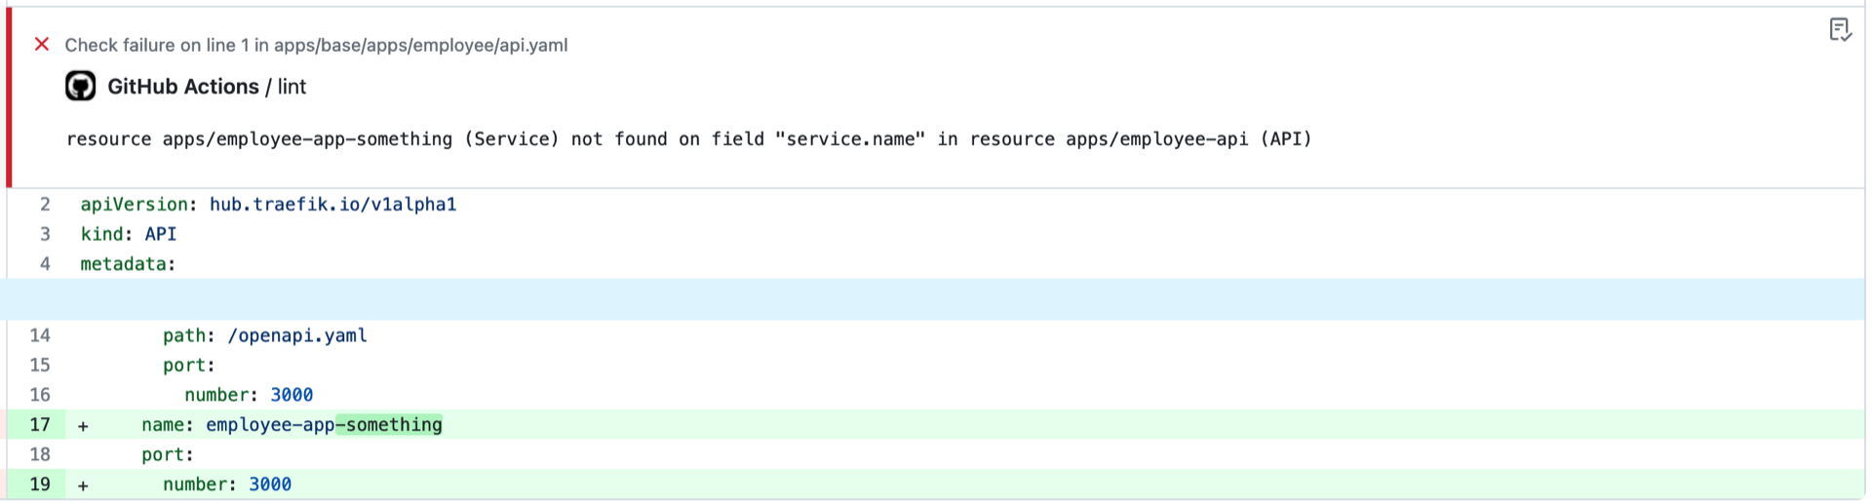Click added line number 17
1872x503 pixels.
[39, 424]
